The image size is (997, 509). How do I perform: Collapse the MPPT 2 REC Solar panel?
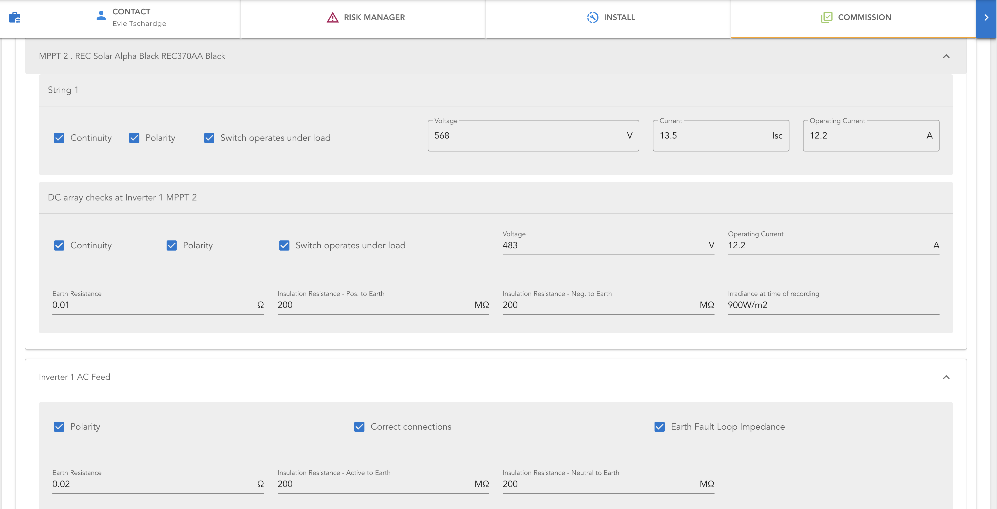point(946,57)
